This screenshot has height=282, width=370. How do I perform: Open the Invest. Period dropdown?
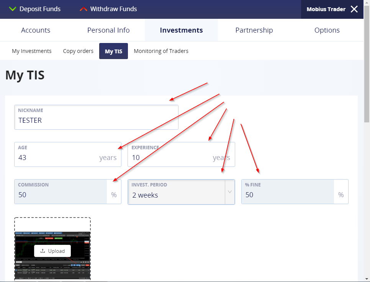(181, 192)
